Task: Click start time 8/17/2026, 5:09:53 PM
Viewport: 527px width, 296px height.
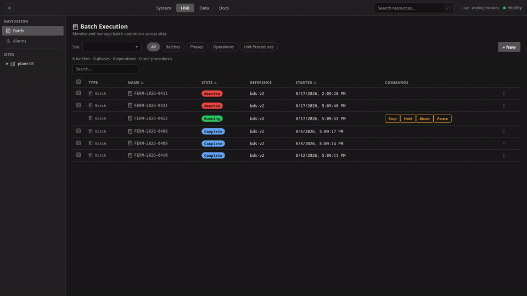Action: pos(320,119)
